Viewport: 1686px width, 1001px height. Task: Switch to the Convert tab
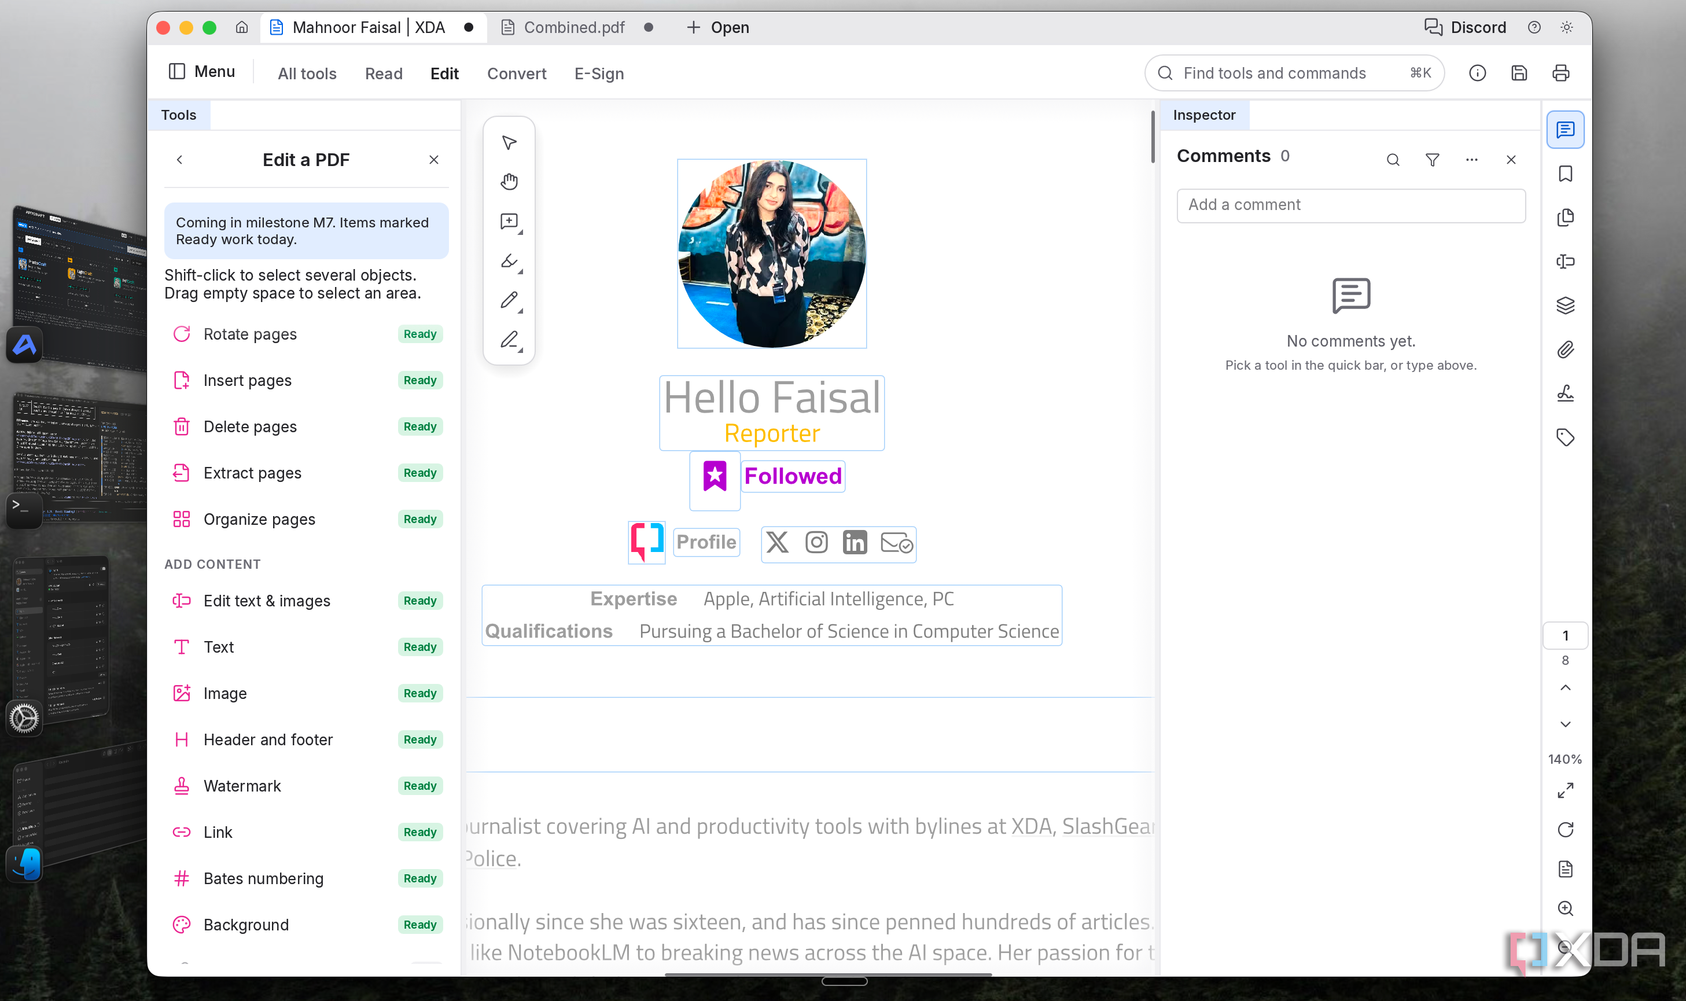(517, 73)
